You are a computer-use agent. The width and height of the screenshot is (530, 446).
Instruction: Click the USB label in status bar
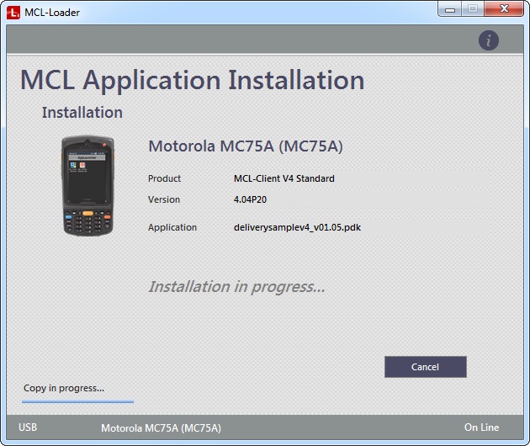tap(28, 427)
